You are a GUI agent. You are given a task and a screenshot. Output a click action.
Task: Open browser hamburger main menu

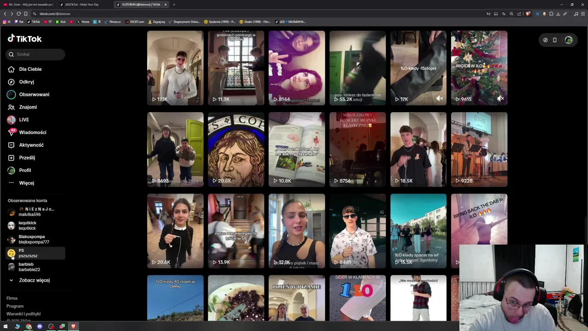(583, 14)
